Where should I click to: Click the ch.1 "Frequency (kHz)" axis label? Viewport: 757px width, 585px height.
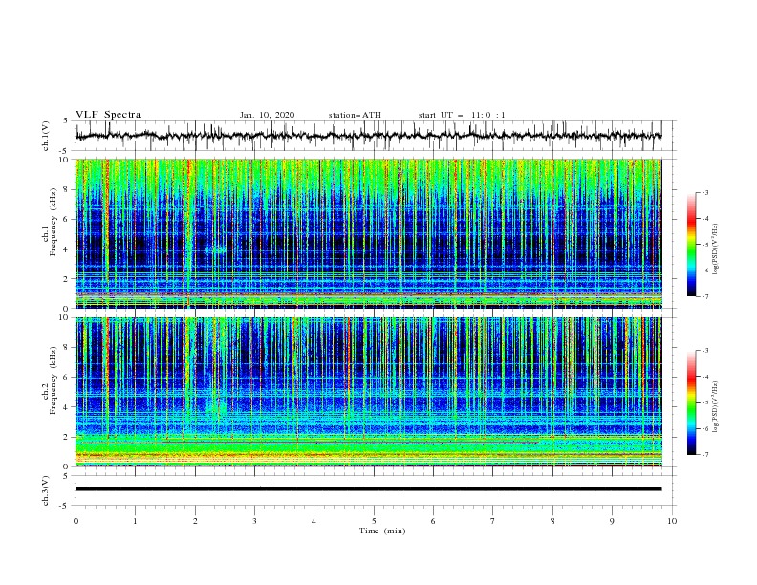pos(54,222)
